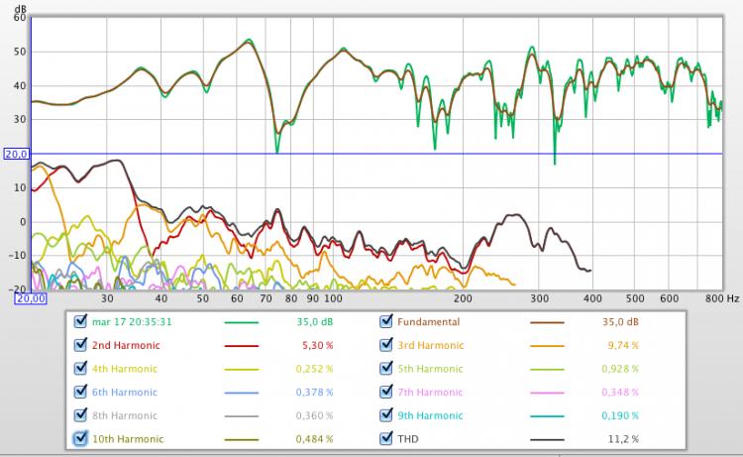Toggle the 8th Harmonic checkbox
Viewport: 743px width, 457px height.
click(80, 415)
